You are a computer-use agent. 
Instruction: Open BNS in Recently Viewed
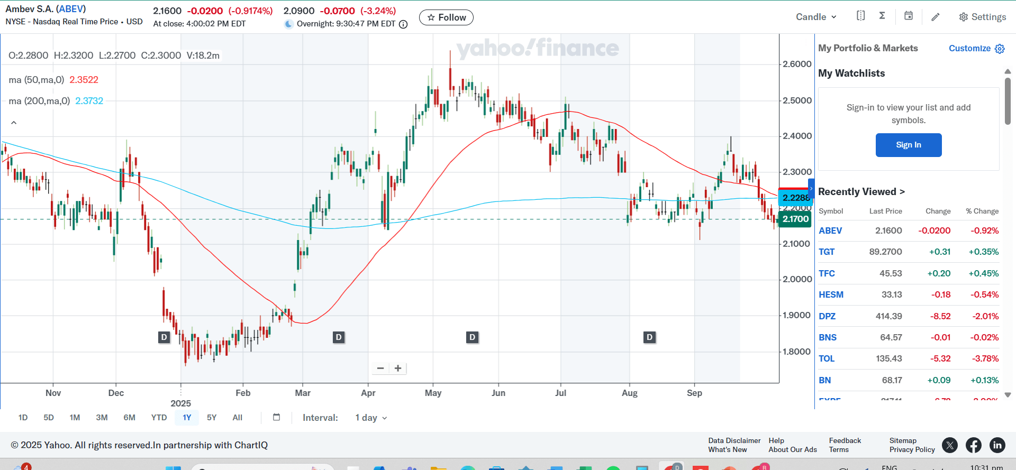tap(828, 337)
